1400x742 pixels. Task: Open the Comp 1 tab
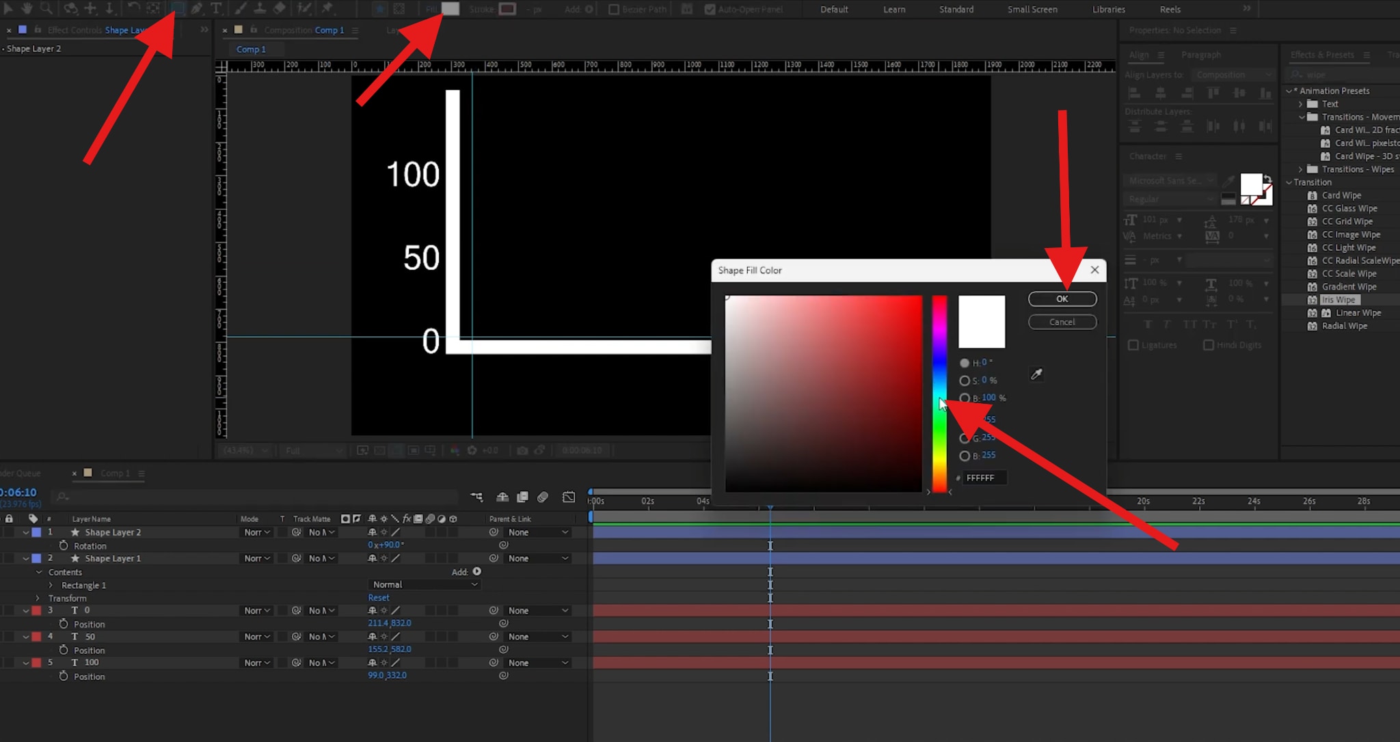(x=252, y=49)
